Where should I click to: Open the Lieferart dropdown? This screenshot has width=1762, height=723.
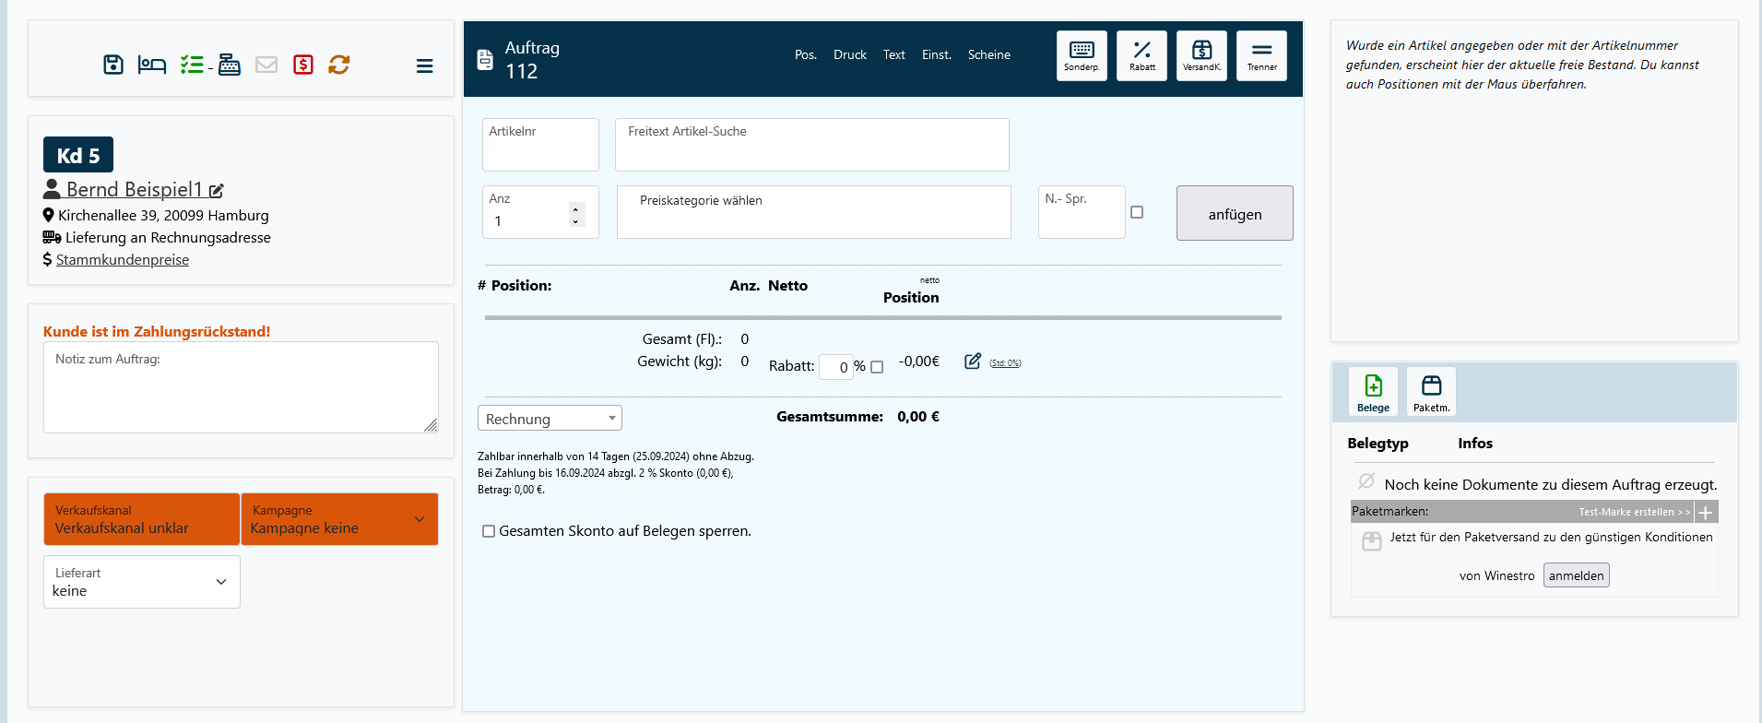[142, 582]
